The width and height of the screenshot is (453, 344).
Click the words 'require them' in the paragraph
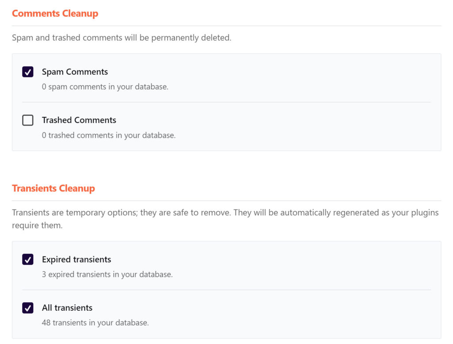pos(37,226)
